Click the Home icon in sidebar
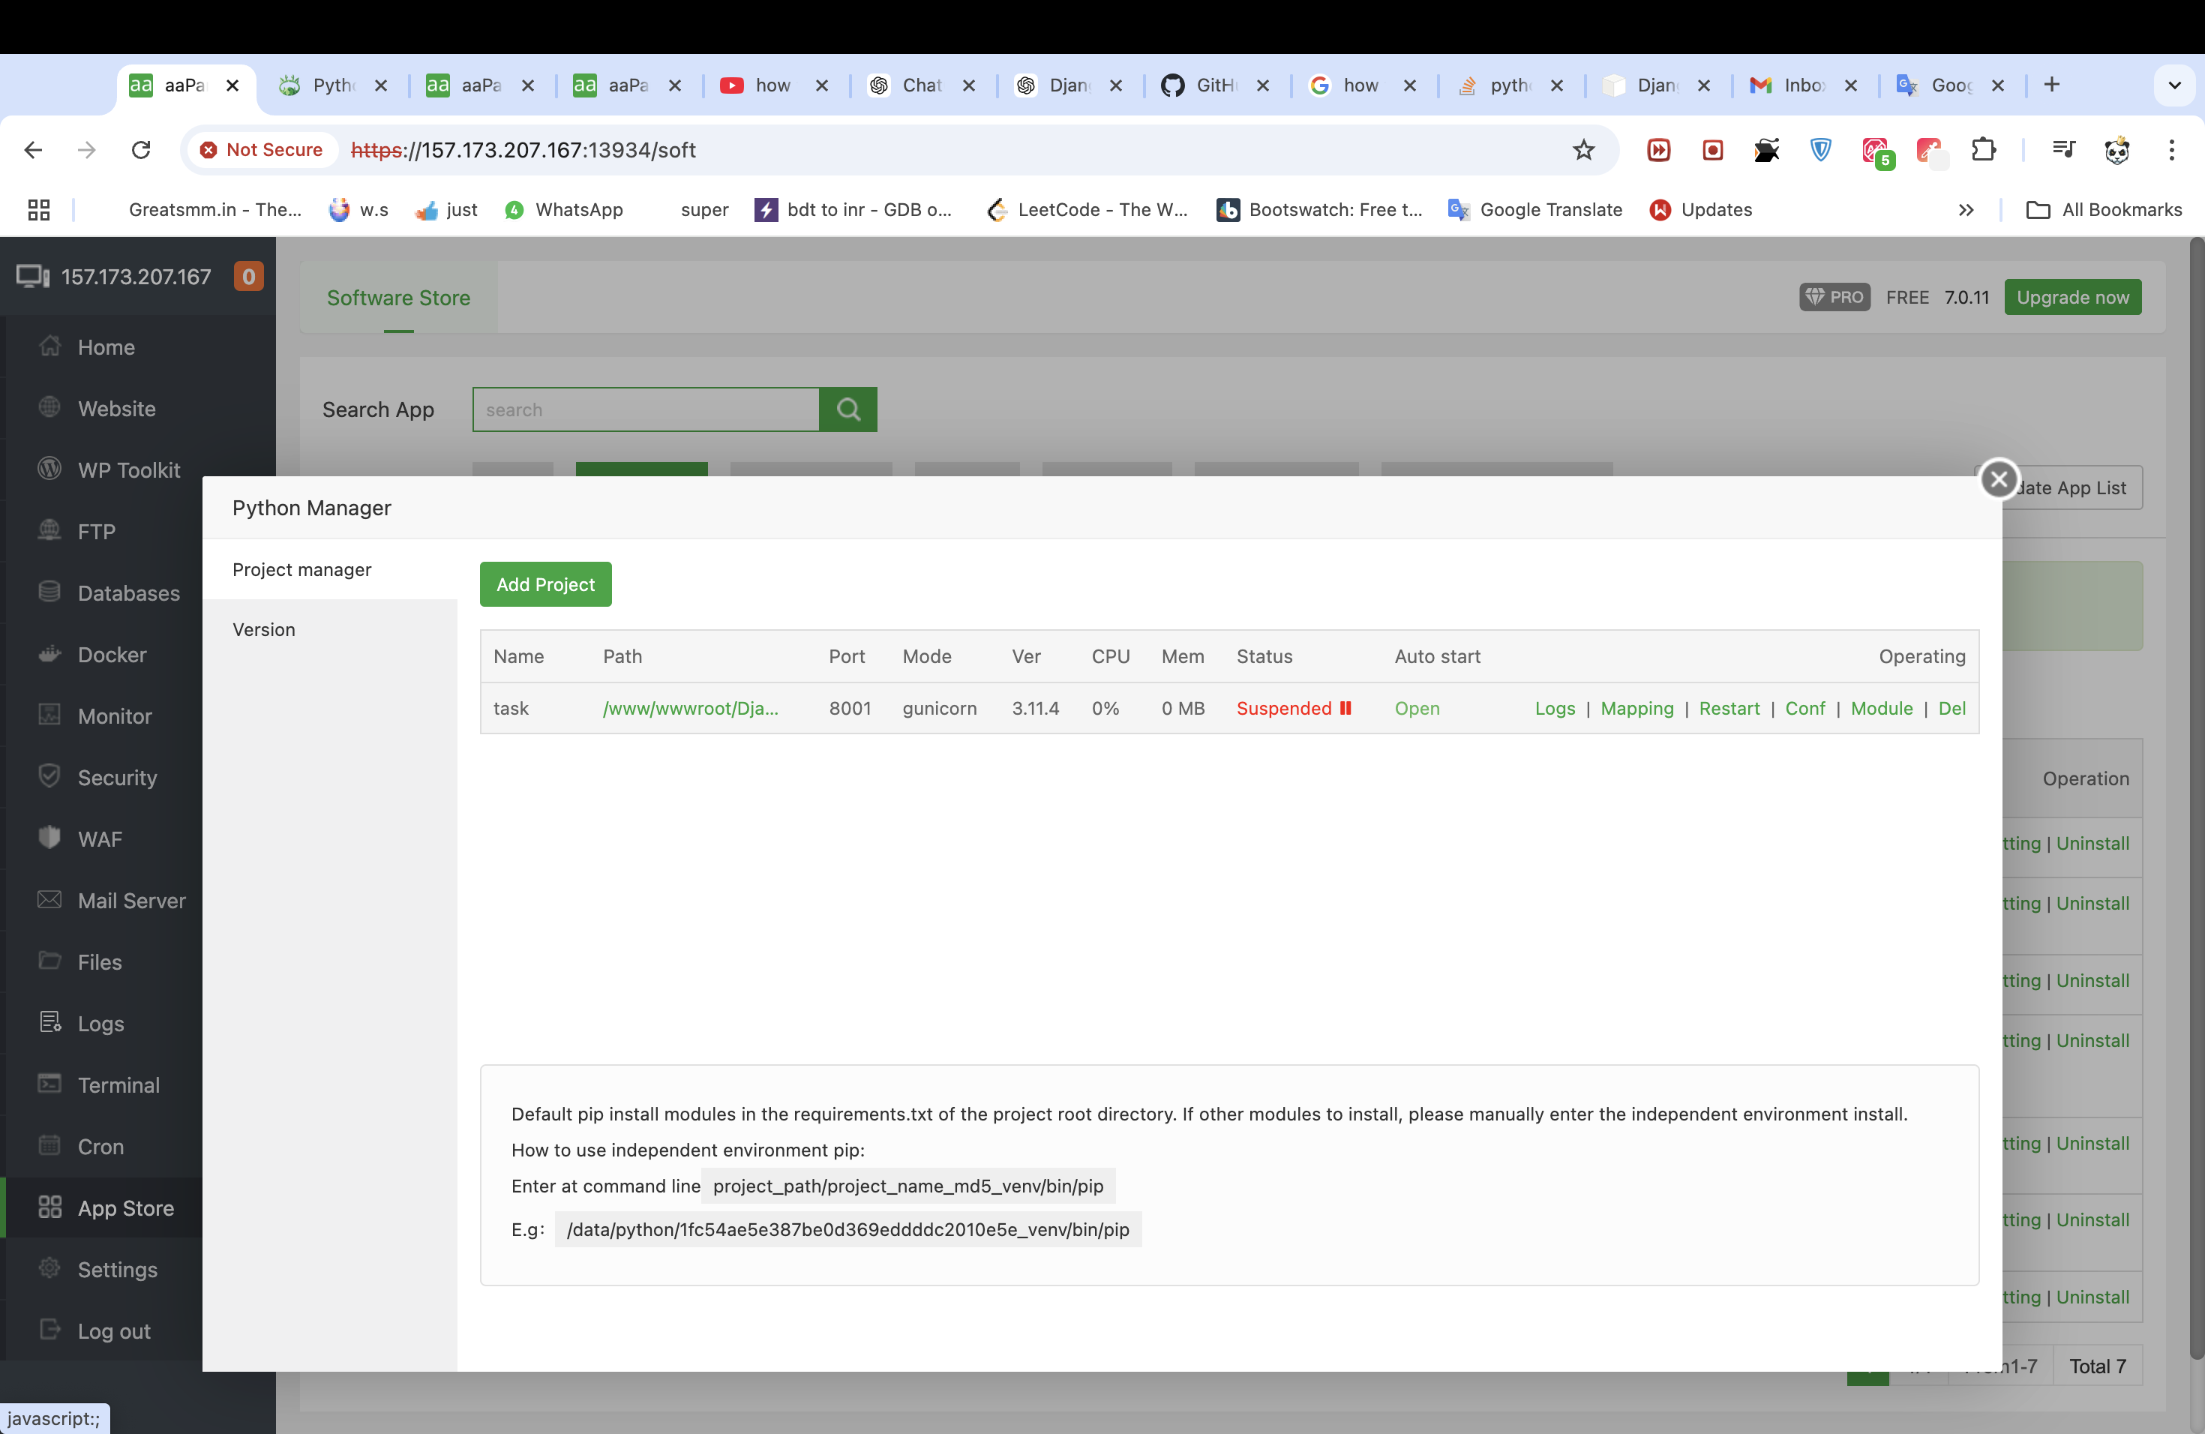The image size is (2205, 1434). tap(50, 346)
